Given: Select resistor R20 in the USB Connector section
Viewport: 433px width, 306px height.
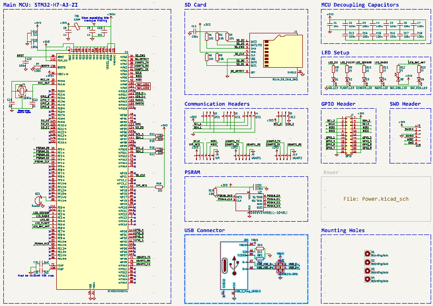Looking at the screenshot, I should pyautogui.click(x=259, y=249).
